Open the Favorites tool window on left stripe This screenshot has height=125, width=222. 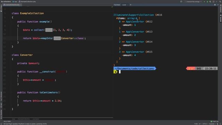click(1, 114)
